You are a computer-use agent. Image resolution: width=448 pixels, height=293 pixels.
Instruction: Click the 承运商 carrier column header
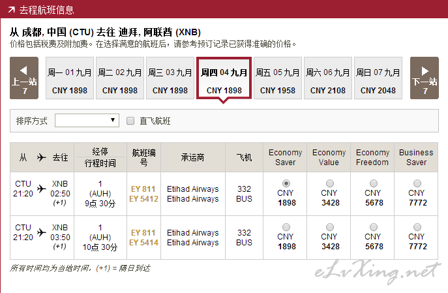click(193, 157)
